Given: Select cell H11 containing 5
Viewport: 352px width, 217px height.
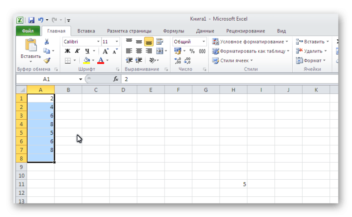Looking at the screenshot, I should click(234, 184).
